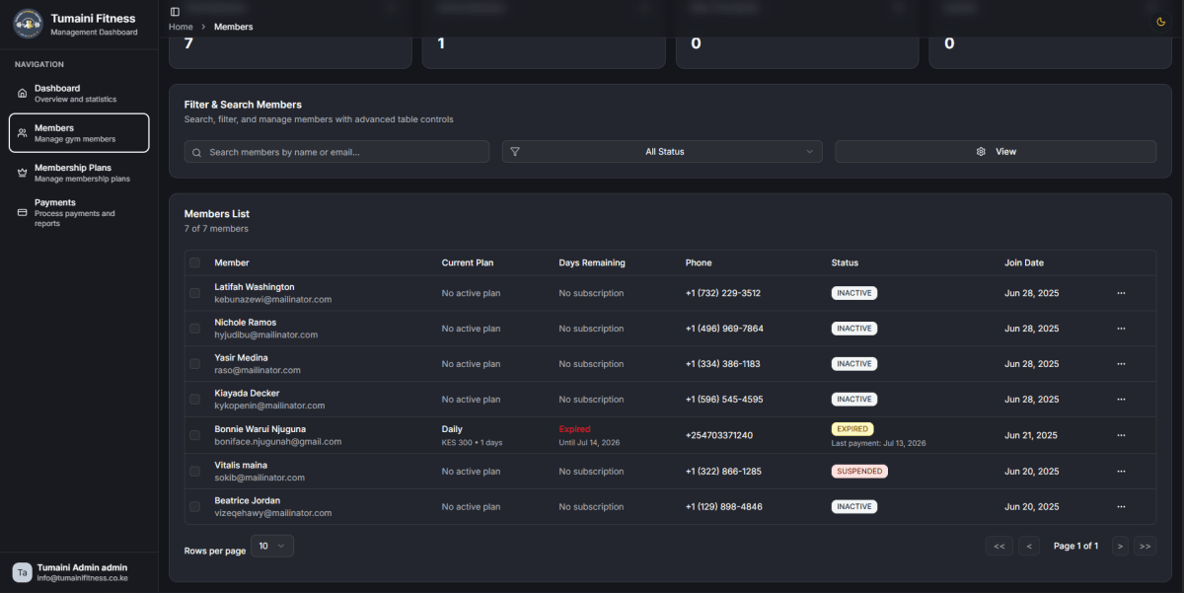The image size is (1184, 593).
Task: Sort by the Join Date column header
Action: click(1024, 263)
